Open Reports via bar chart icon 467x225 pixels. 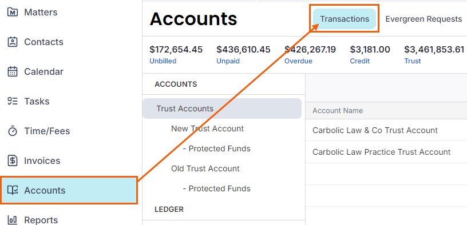tap(12, 220)
